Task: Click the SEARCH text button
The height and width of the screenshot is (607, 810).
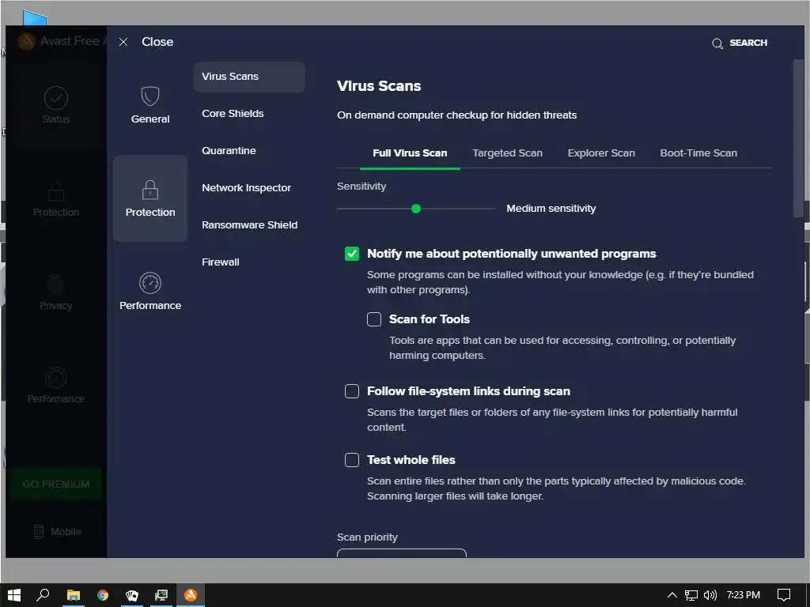Action: click(748, 43)
